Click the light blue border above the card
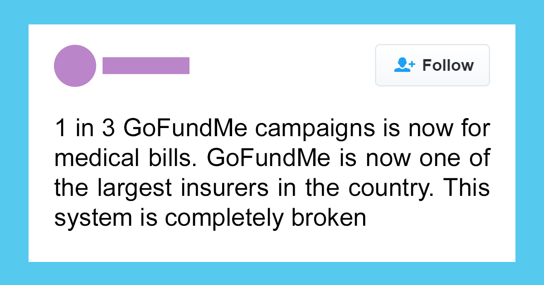The height and width of the screenshot is (285, 544). (x=272, y=12)
